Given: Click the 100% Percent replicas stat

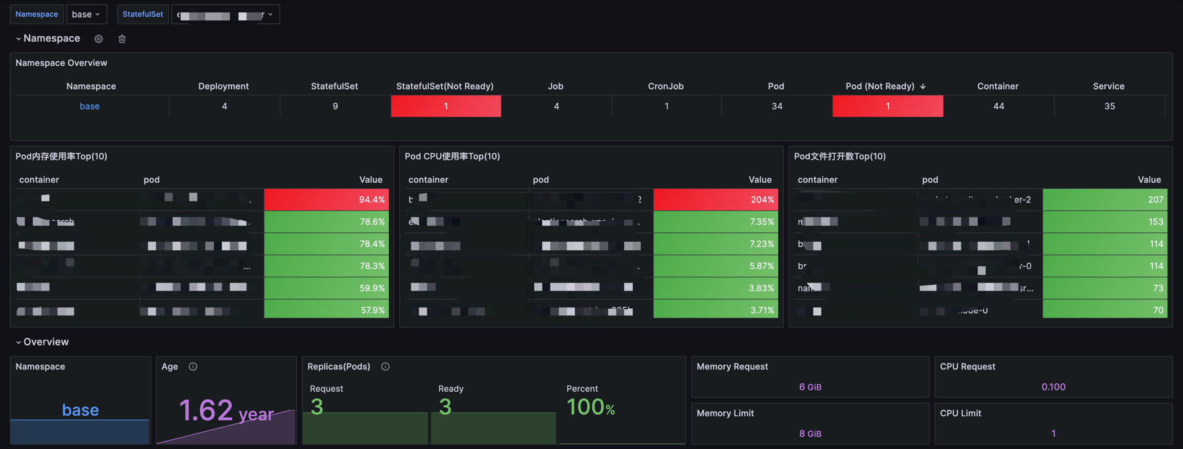Looking at the screenshot, I should (x=591, y=407).
